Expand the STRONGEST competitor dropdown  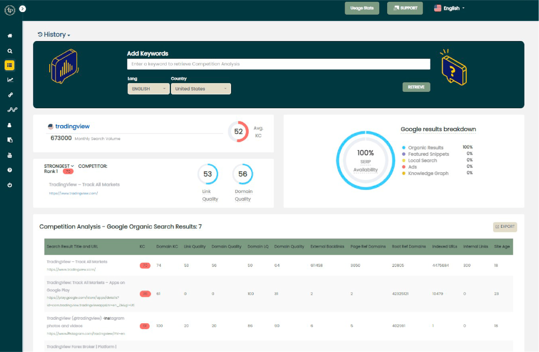pyautogui.click(x=59, y=166)
